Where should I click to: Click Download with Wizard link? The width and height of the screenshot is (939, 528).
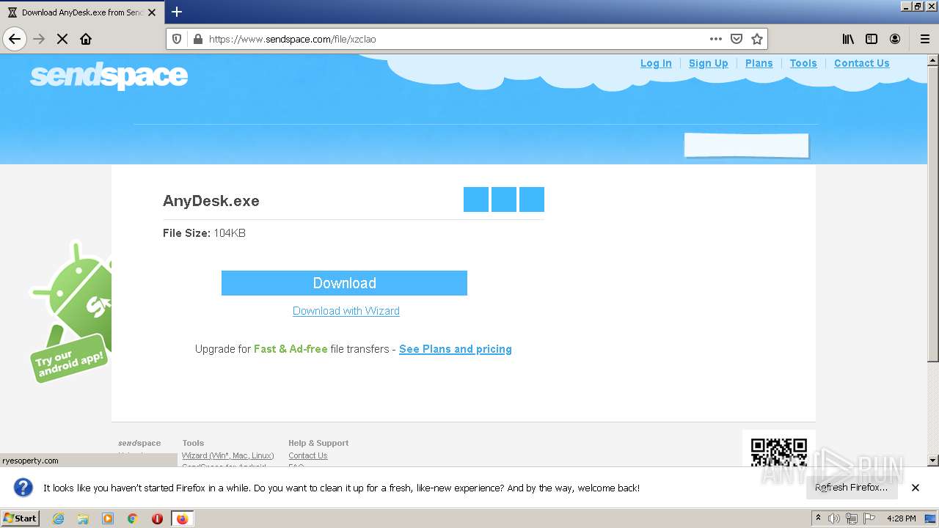click(346, 311)
